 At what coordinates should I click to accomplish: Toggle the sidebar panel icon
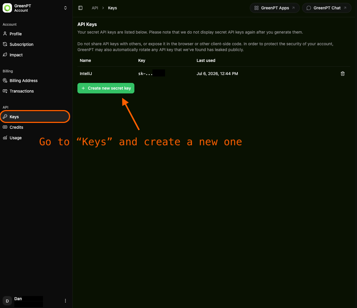[x=80, y=8]
